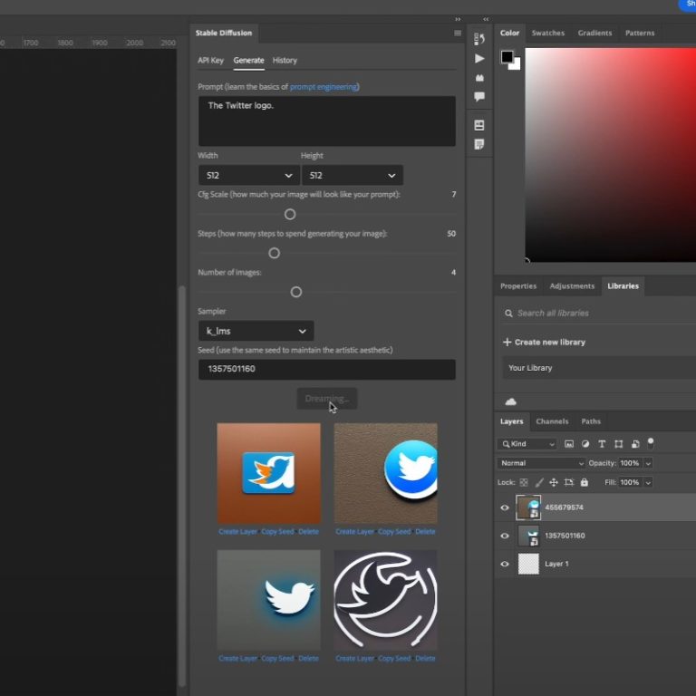The height and width of the screenshot is (696, 696).
Task: Hide the 455679574 layer
Action: 505,508
